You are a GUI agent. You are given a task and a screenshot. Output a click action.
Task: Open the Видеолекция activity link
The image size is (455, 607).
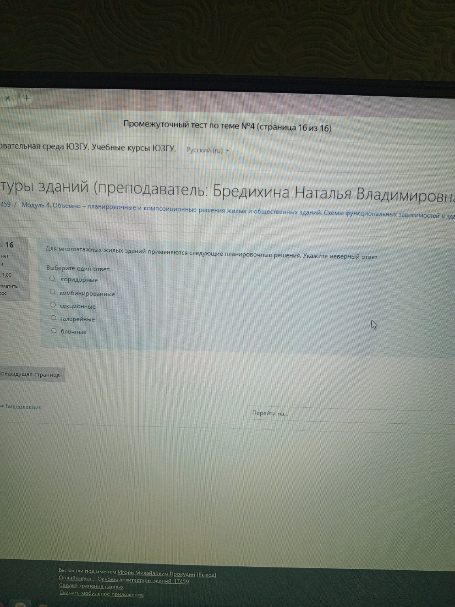(24, 407)
